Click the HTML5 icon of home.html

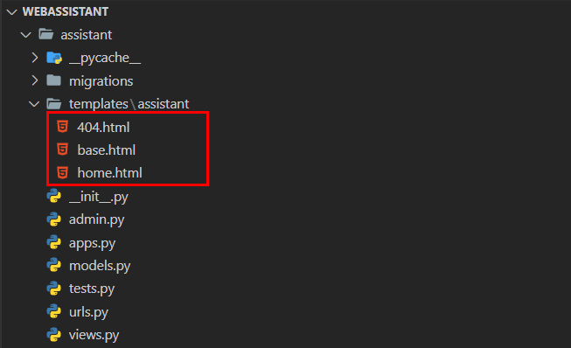click(63, 172)
